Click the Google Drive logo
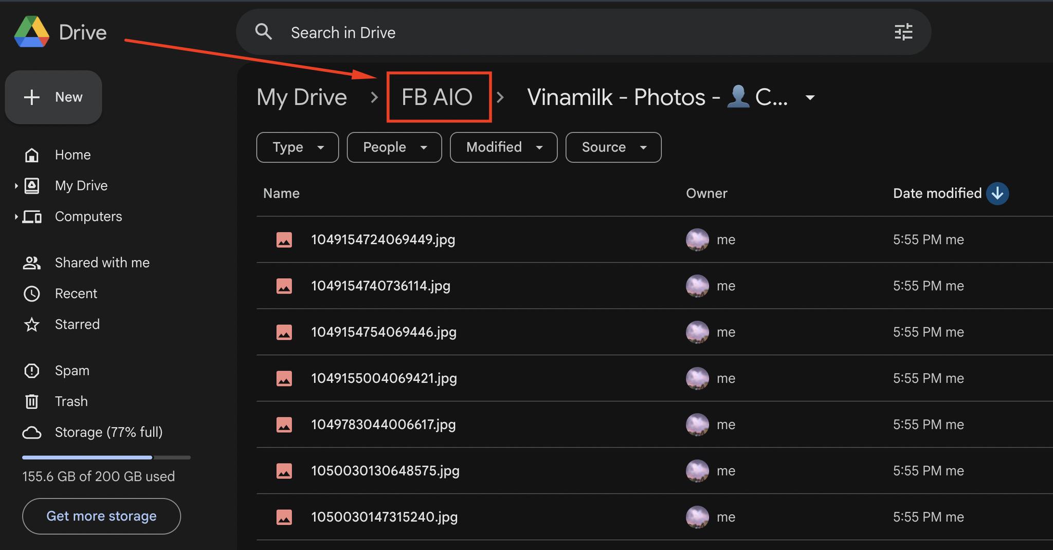This screenshot has height=550, width=1053. (32, 32)
